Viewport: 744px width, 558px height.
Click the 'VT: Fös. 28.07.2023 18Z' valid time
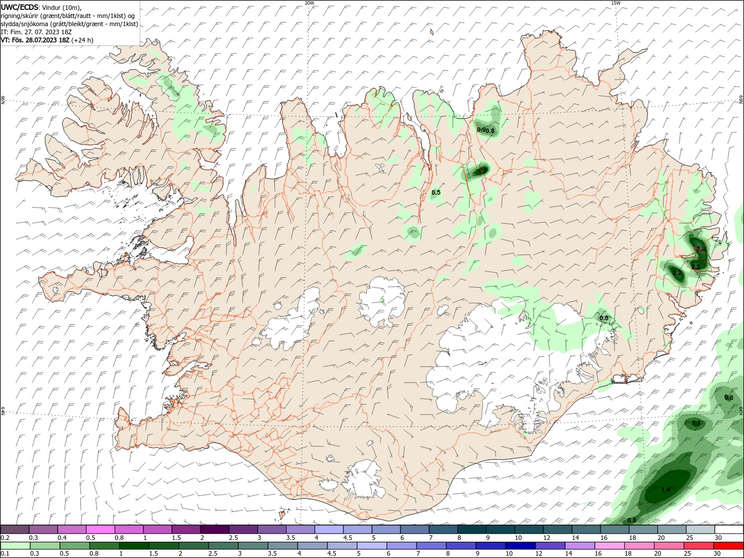(x=35, y=40)
